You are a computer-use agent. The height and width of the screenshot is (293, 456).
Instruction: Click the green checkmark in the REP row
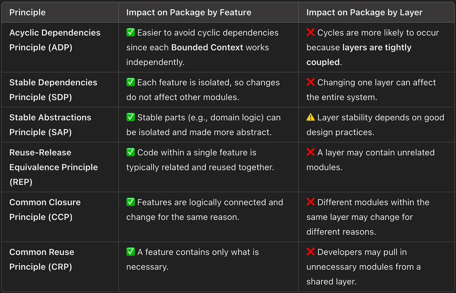tap(131, 152)
